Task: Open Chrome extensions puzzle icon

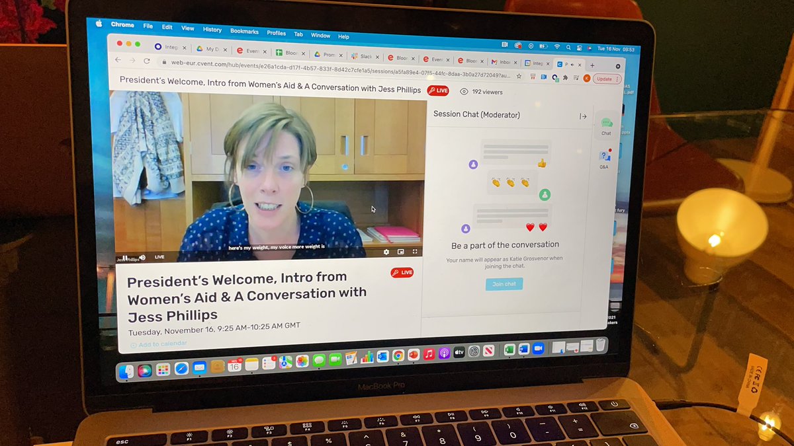Action: 565,77
